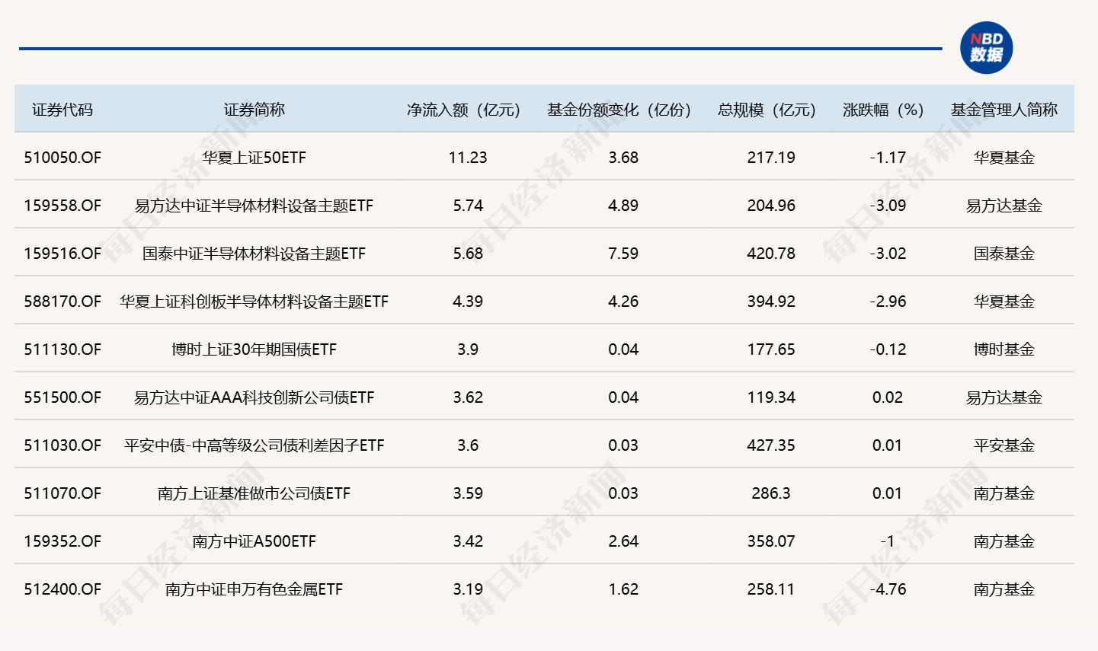The image size is (1098, 651).
Task: Select total scale value 217.19
Action: click(x=771, y=158)
